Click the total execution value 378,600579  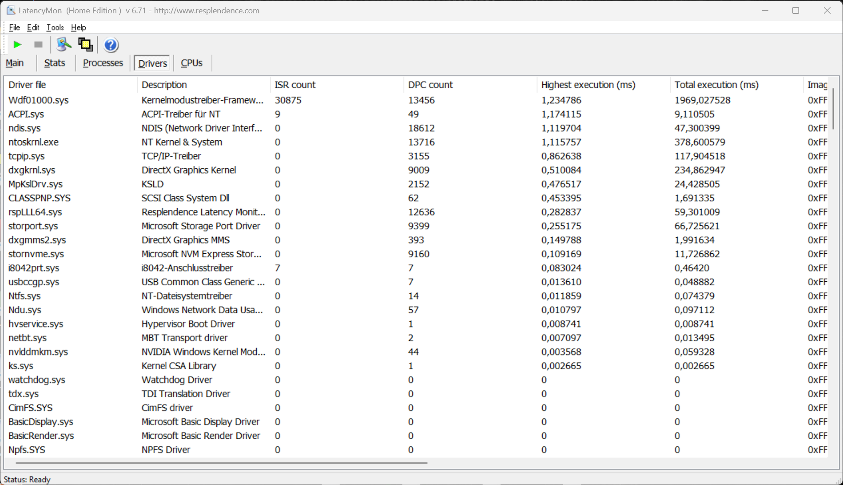pyautogui.click(x=700, y=142)
